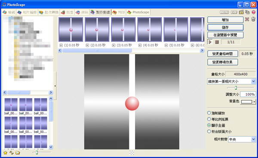Viewport: 258px width, 158px height.
Task: Stop the animation preview
Action: (217, 42)
